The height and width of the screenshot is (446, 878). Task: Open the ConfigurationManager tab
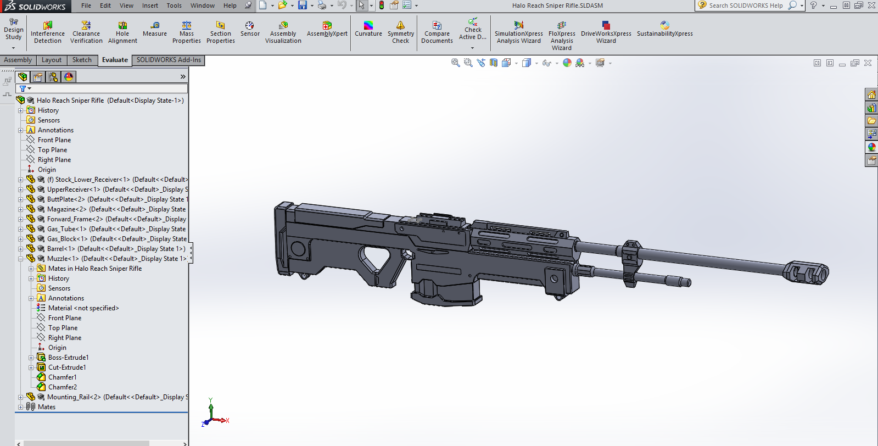pyautogui.click(x=53, y=77)
